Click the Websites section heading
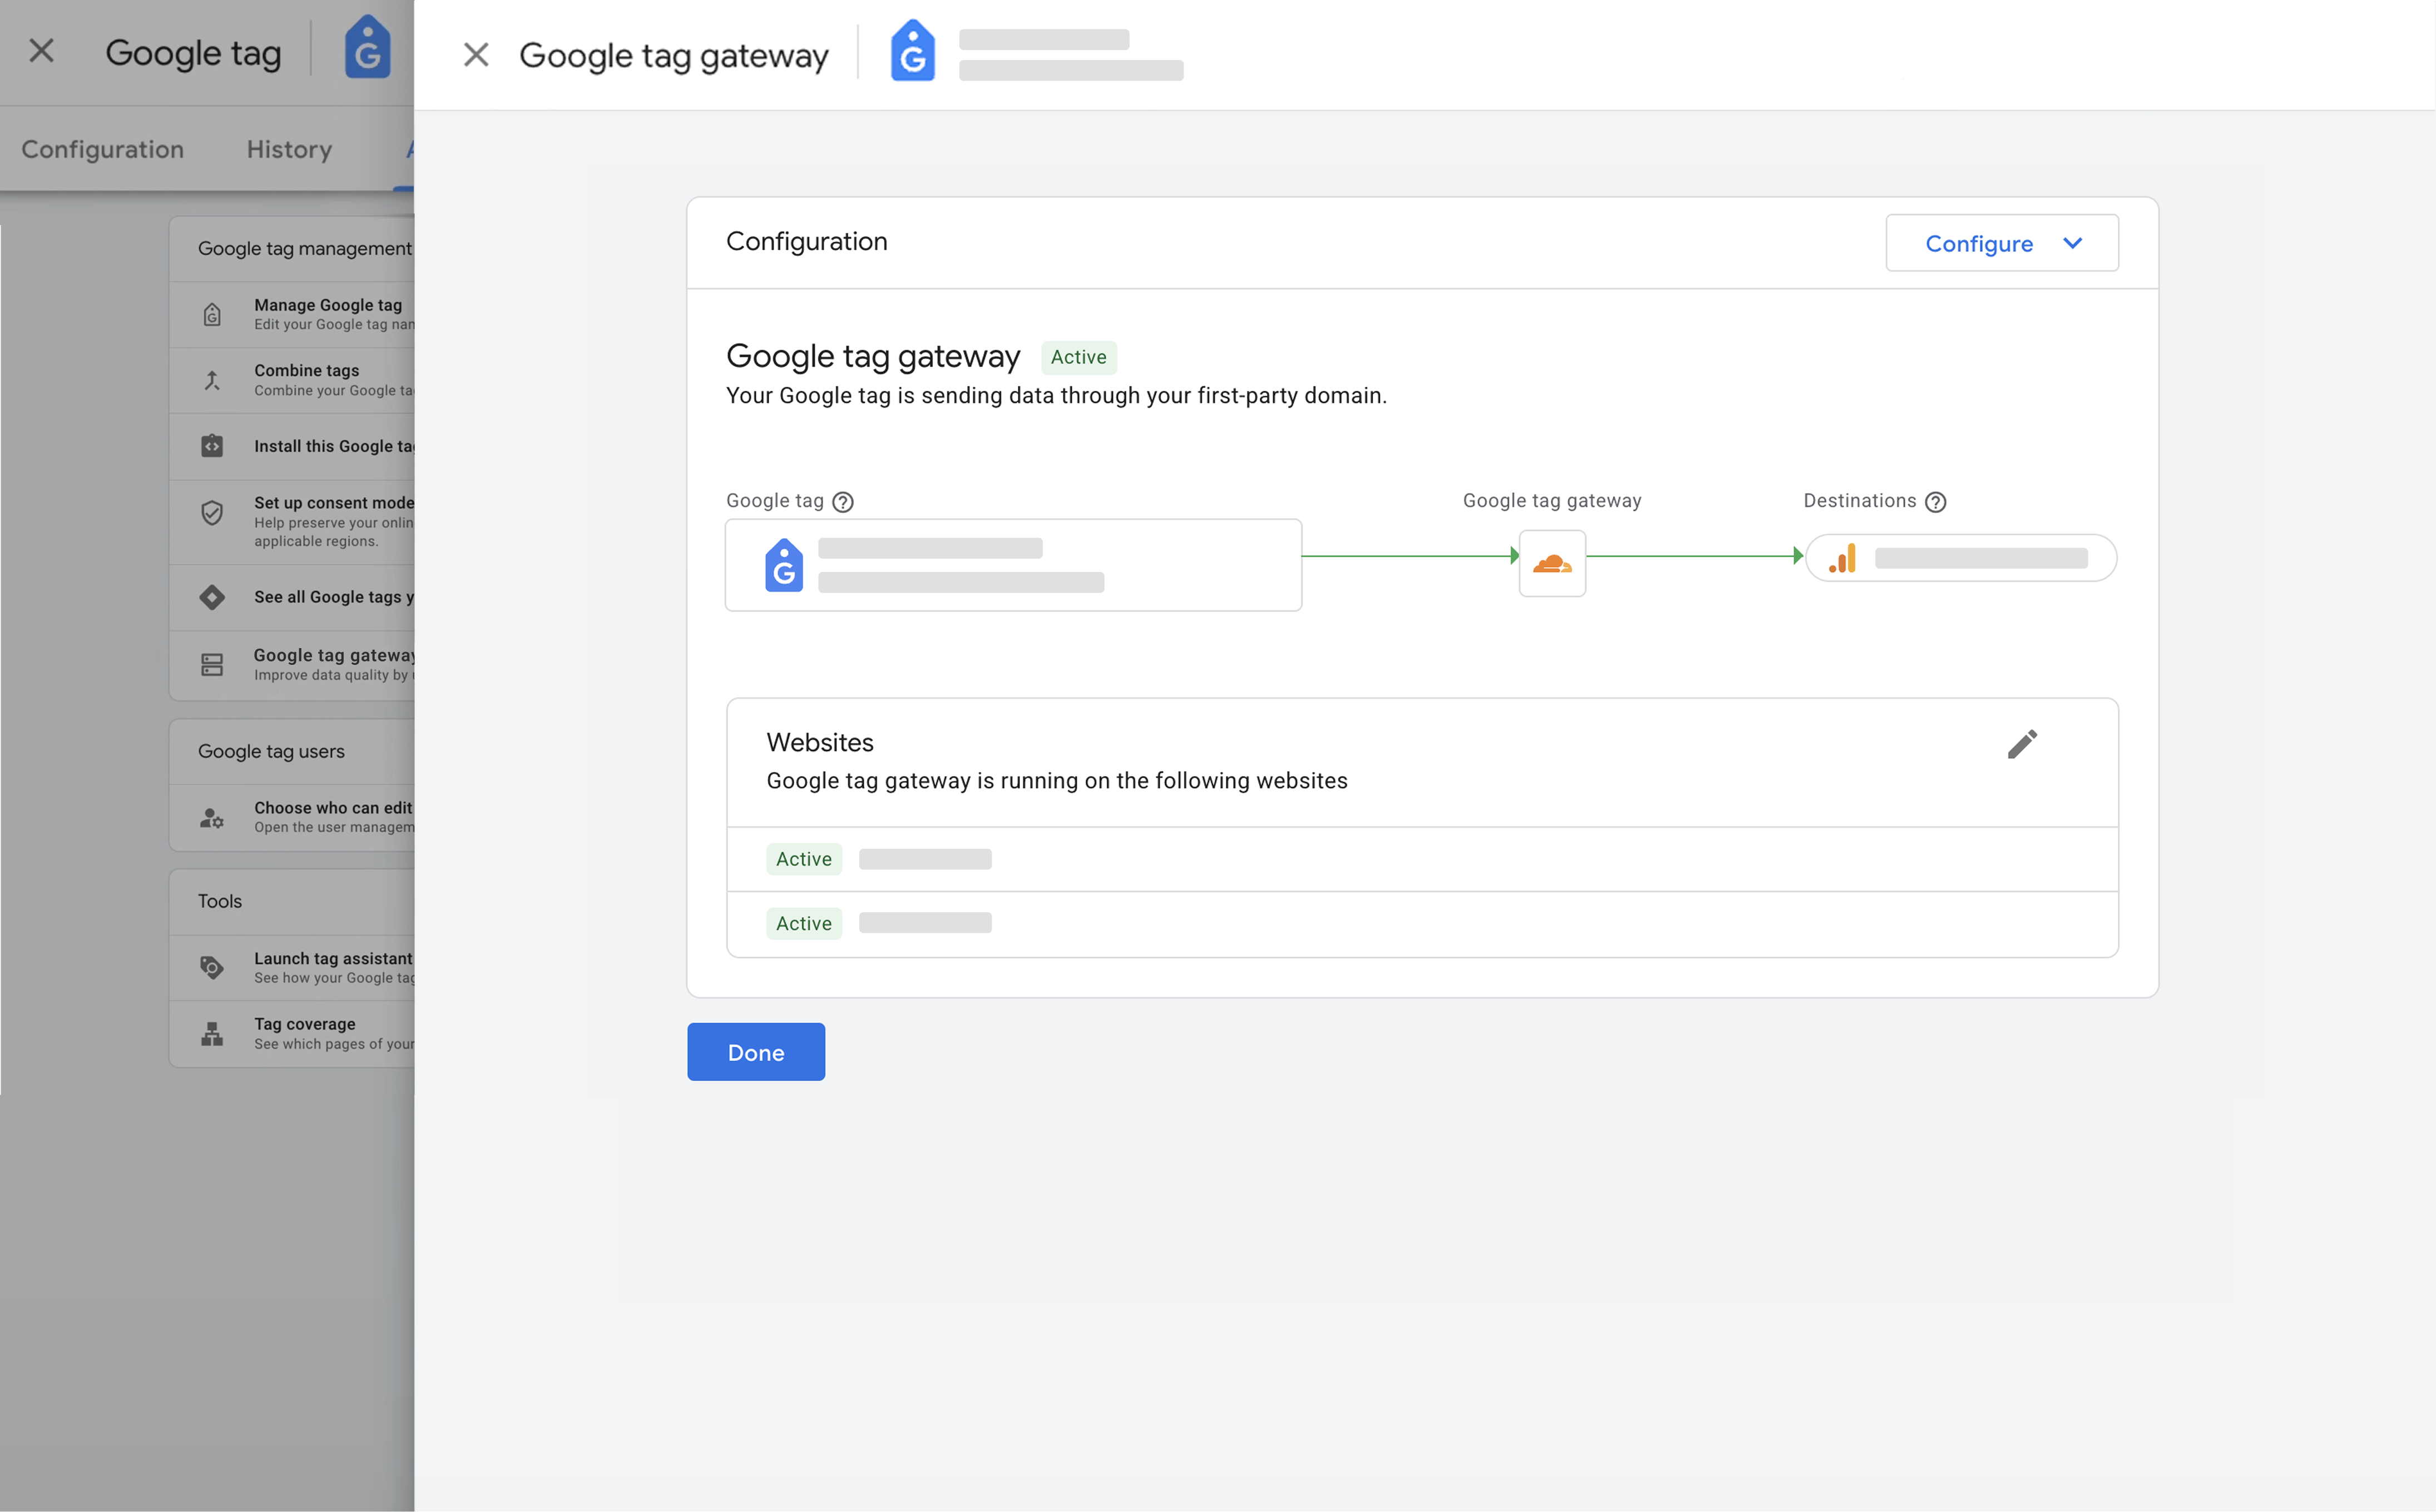2436x1512 pixels. (x=820, y=743)
